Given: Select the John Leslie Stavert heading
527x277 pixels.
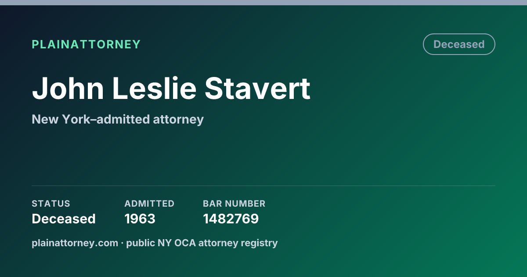Looking at the screenshot, I should 171,88.
